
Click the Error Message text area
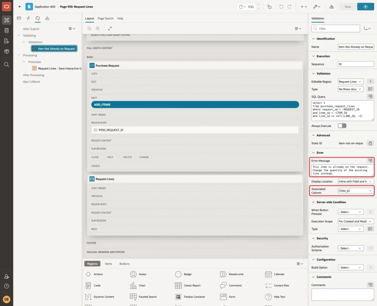click(x=342, y=170)
